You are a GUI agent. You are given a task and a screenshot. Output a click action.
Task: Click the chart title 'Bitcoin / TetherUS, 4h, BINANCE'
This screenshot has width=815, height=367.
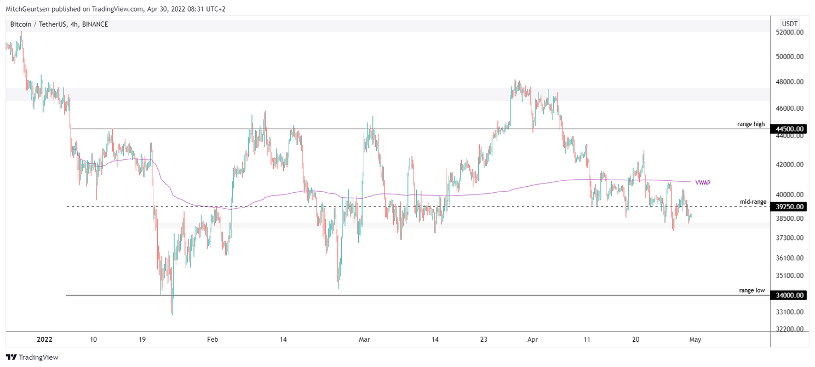(x=59, y=24)
